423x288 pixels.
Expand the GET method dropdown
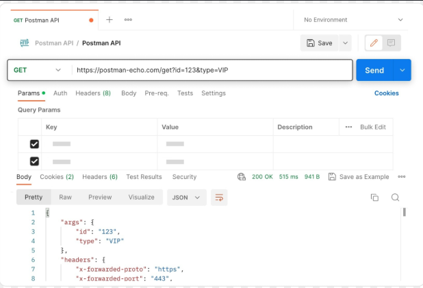[x=37, y=70]
